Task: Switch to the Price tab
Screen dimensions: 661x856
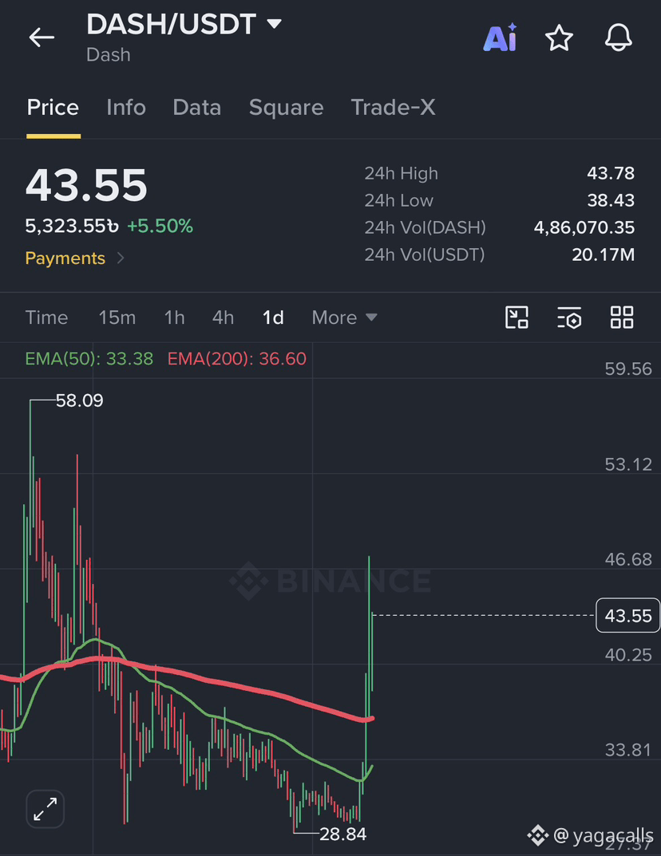Action: [53, 107]
